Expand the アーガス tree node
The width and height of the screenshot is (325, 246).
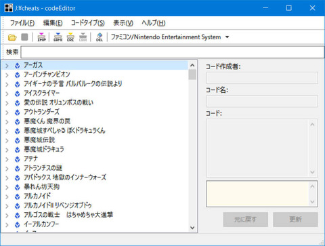pyautogui.click(x=7, y=66)
